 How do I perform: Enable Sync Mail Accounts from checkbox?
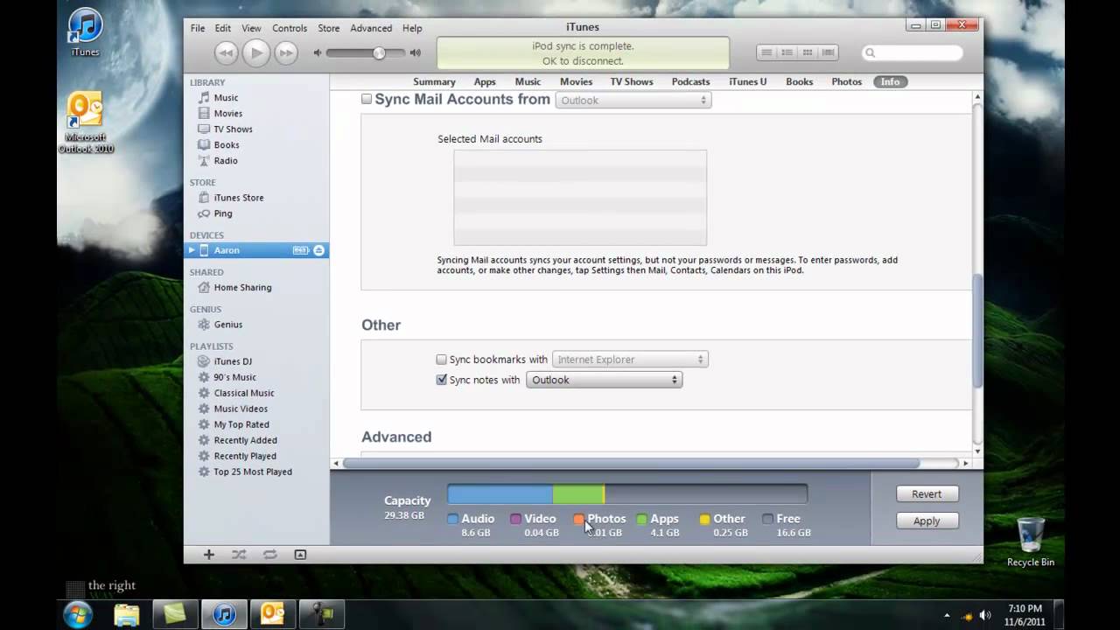pyautogui.click(x=367, y=99)
